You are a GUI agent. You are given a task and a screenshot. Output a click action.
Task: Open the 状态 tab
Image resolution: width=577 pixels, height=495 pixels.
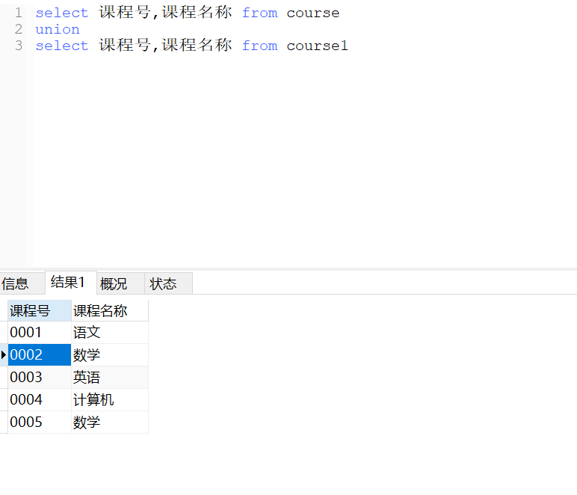click(x=168, y=283)
